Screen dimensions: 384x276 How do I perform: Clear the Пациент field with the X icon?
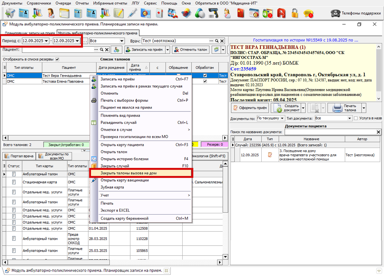coord(107,50)
